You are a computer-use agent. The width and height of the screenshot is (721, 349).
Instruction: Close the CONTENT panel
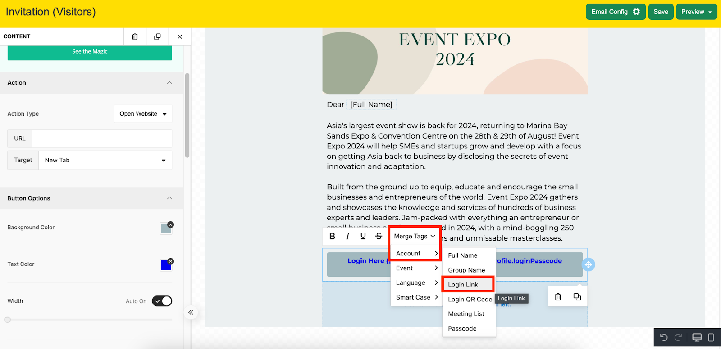(x=180, y=36)
